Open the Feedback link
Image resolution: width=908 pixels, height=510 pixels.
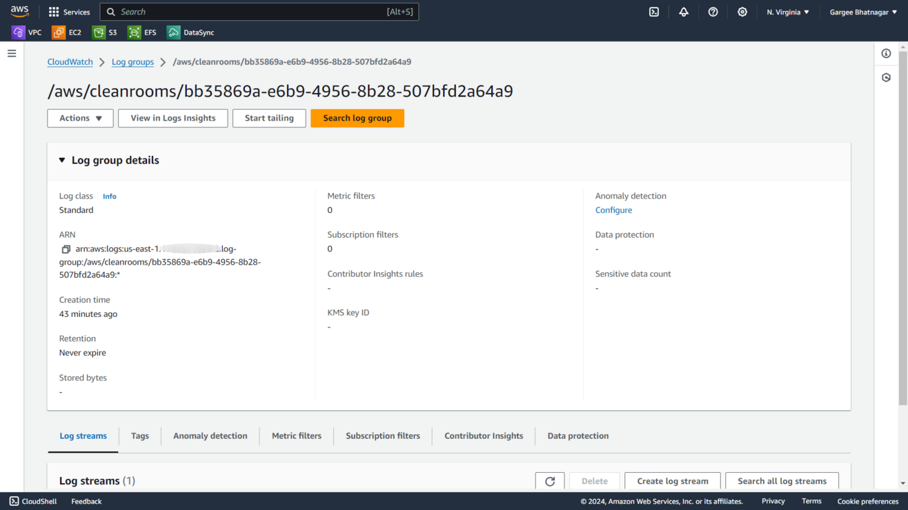[86, 501]
